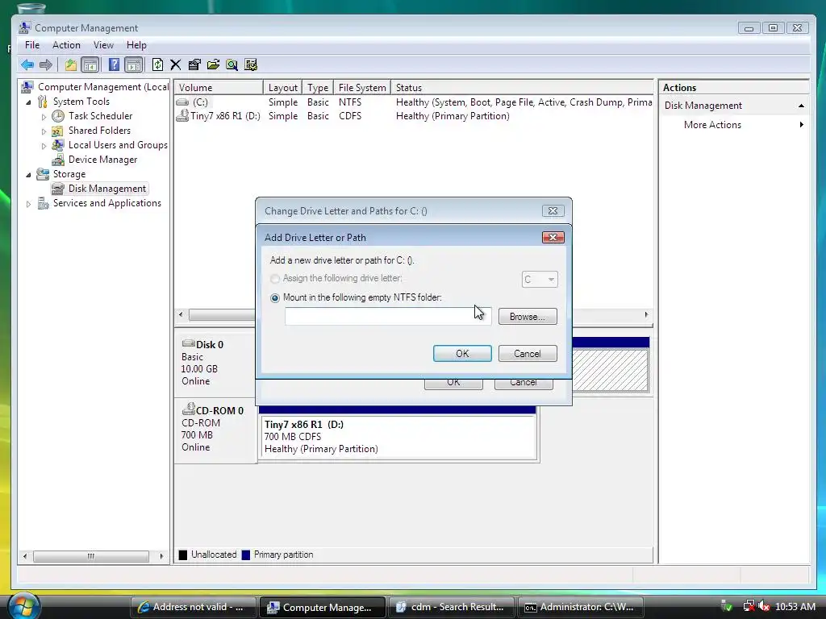Click the Layout column header
Viewport: 826px width, 619px height.
(283, 87)
